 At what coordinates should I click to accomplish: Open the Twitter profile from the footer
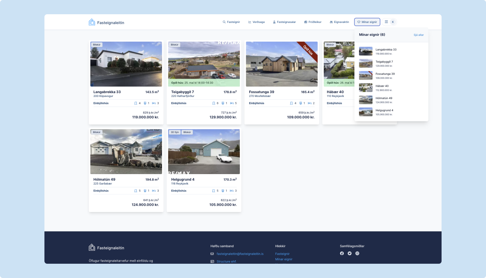click(x=350, y=253)
